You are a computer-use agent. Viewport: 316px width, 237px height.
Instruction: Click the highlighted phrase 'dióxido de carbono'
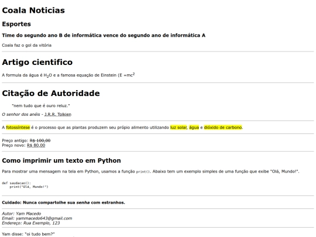223,128
